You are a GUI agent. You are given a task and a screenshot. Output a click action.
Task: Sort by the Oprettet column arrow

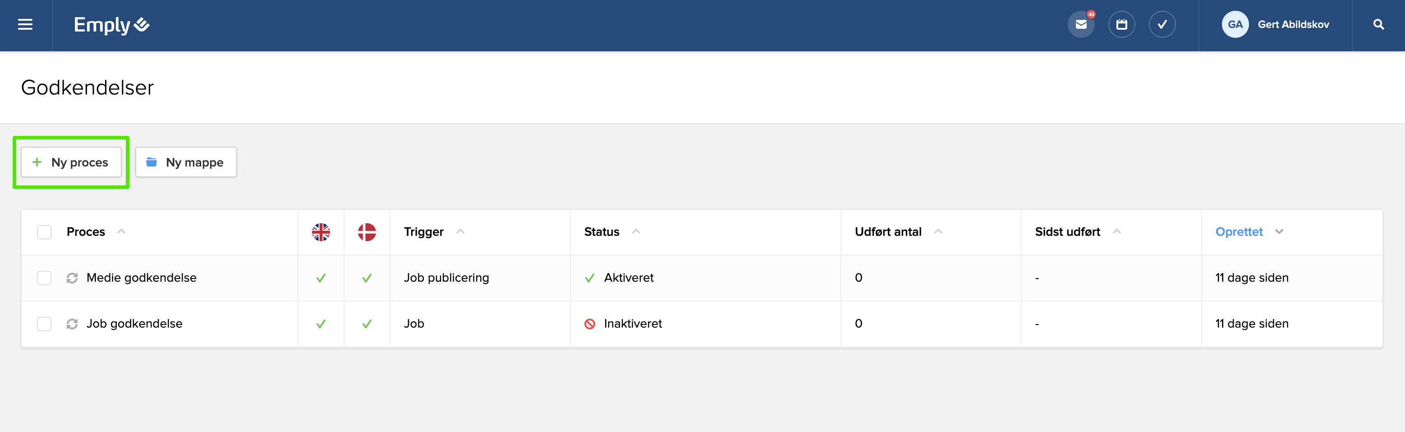(1279, 232)
